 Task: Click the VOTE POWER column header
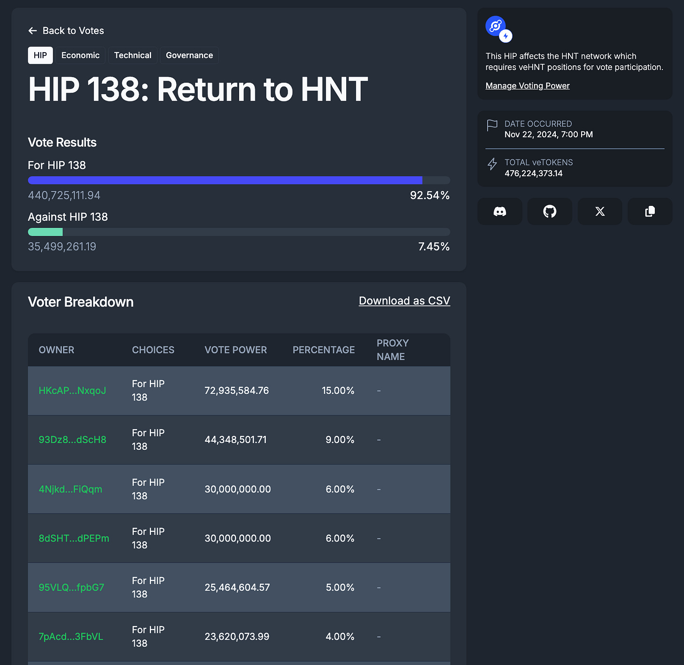(236, 350)
